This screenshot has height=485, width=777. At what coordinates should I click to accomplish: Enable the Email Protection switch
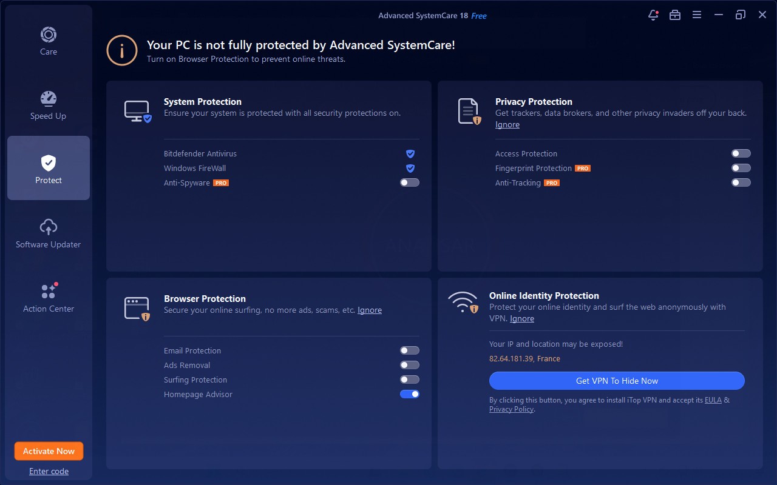click(410, 351)
